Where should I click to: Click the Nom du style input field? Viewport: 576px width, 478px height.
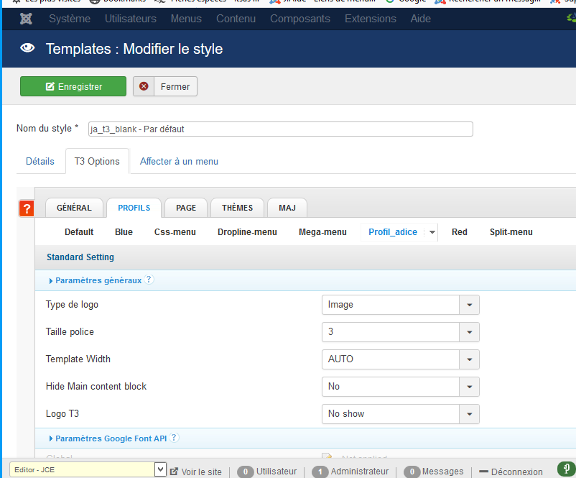(x=280, y=129)
